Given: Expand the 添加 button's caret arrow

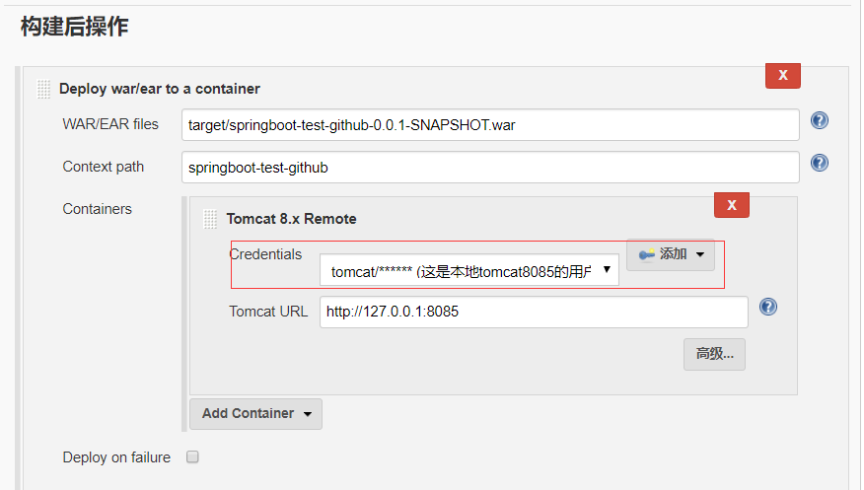Looking at the screenshot, I should point(700,255).
